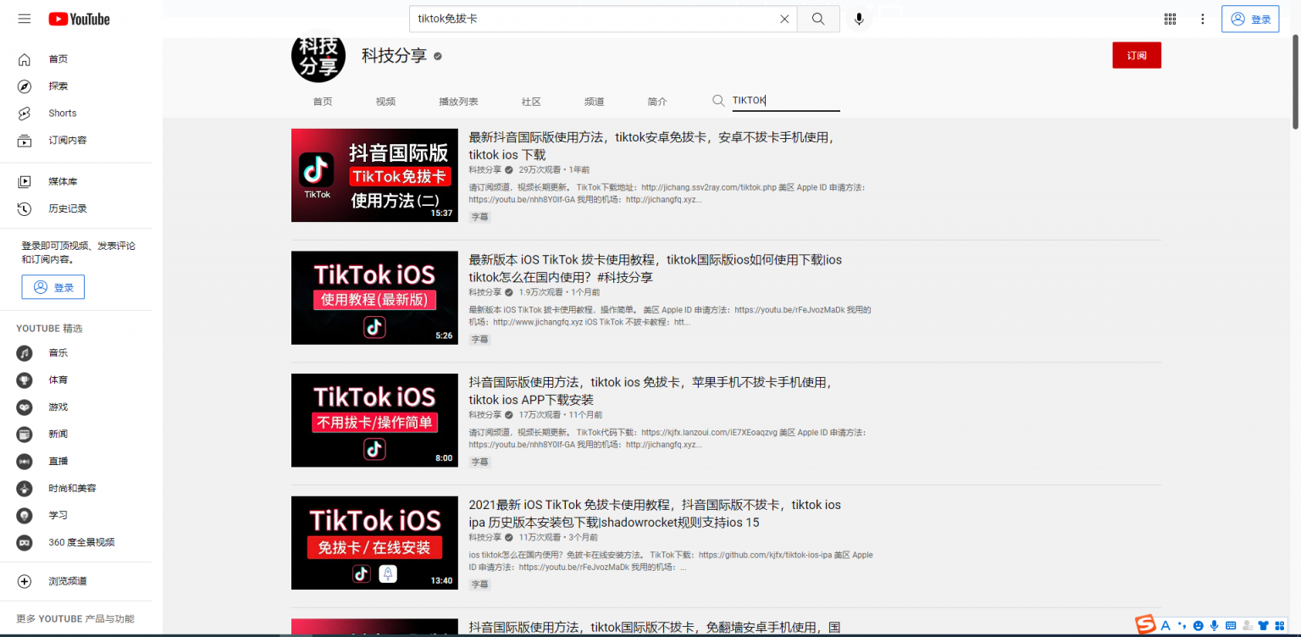Switch Sogou input to English with the A icon
This screenshot has height=637, width=1301.
click(x=1165, y=625)
